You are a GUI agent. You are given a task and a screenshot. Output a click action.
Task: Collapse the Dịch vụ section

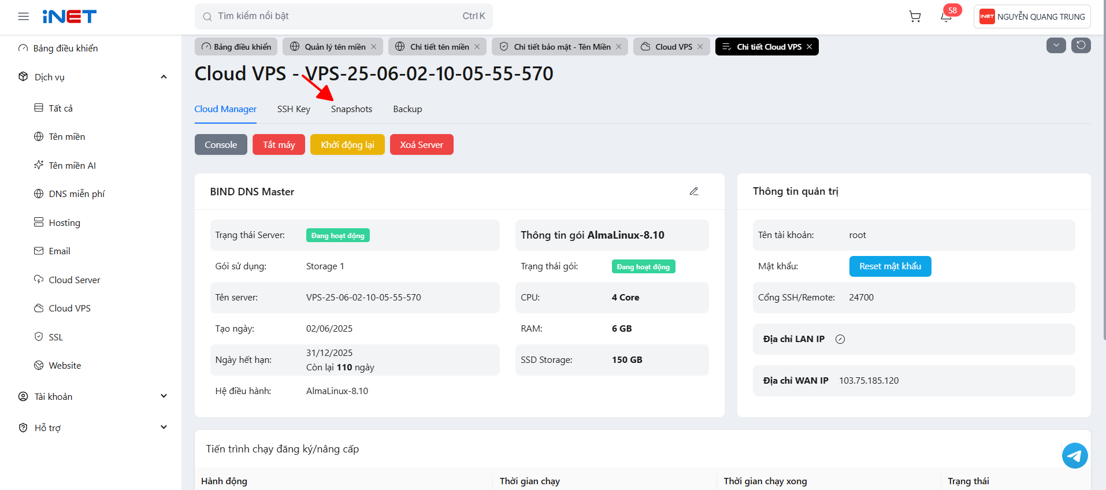click(x=164, y=77)
